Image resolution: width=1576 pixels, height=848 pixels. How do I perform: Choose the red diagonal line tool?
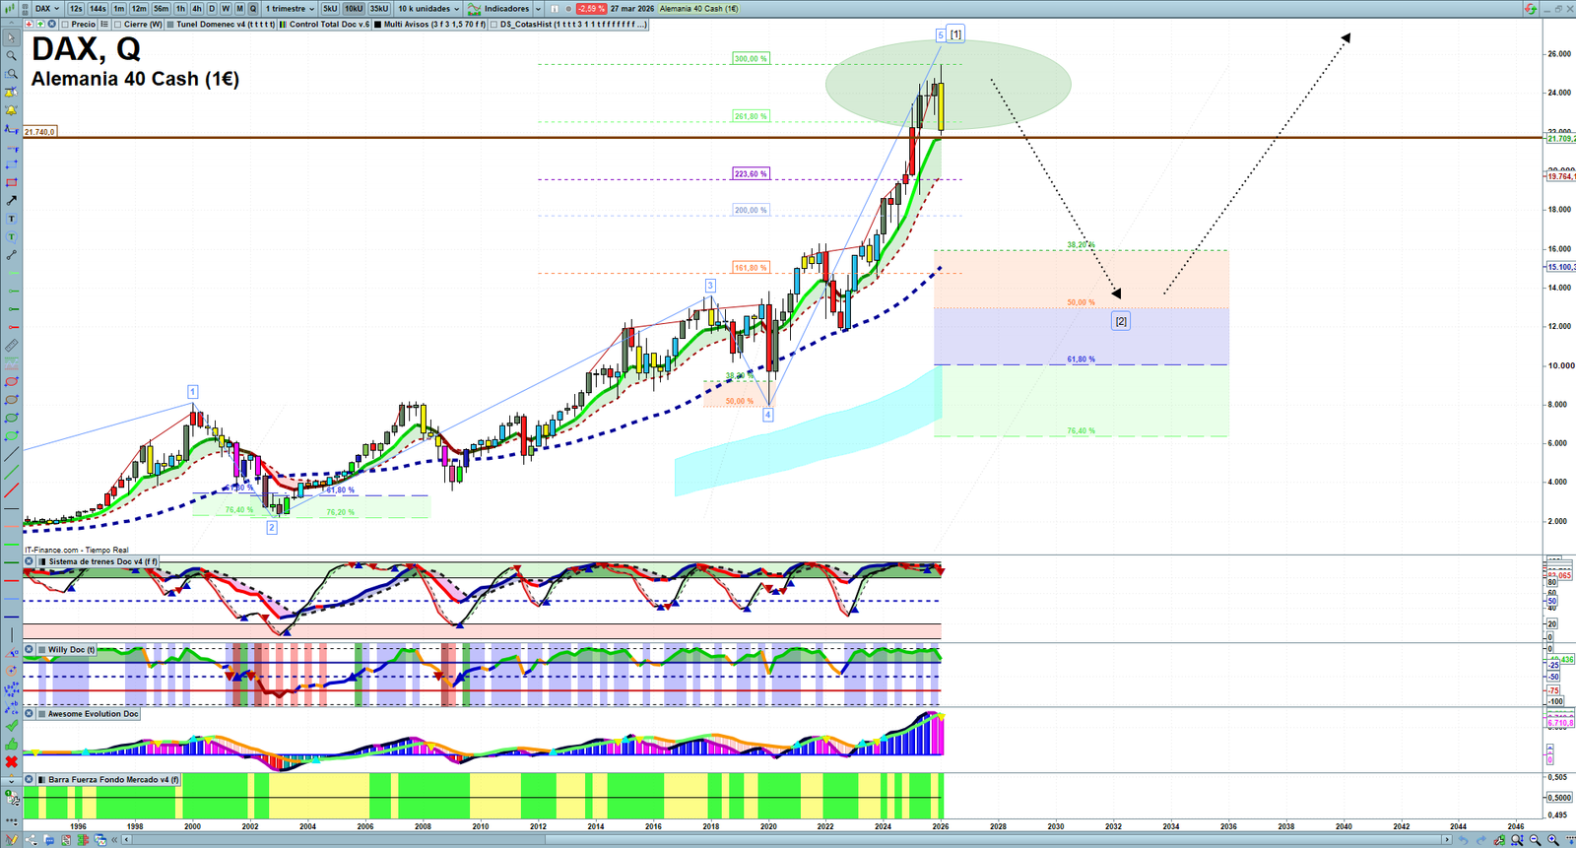pos(11,491)
